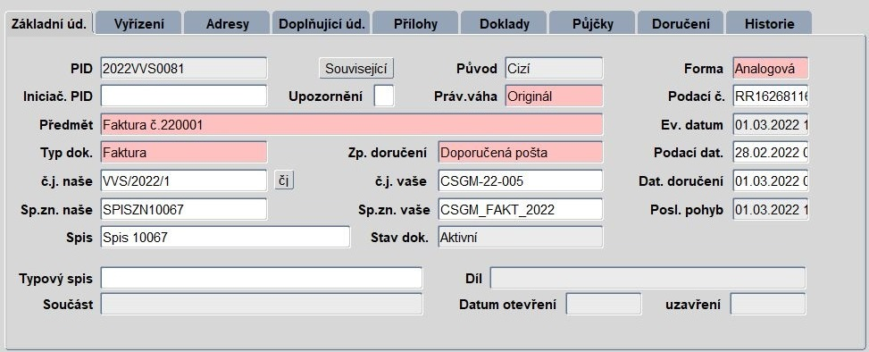Show the Doklady tab

505,24
